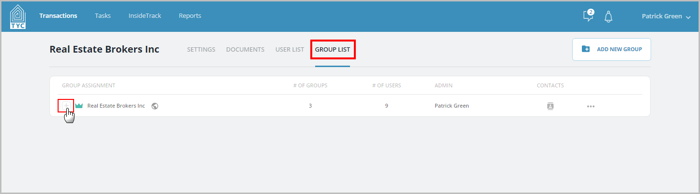Open InsideTrack from the navigation bar
700x194 pixels.
(145, 16)
